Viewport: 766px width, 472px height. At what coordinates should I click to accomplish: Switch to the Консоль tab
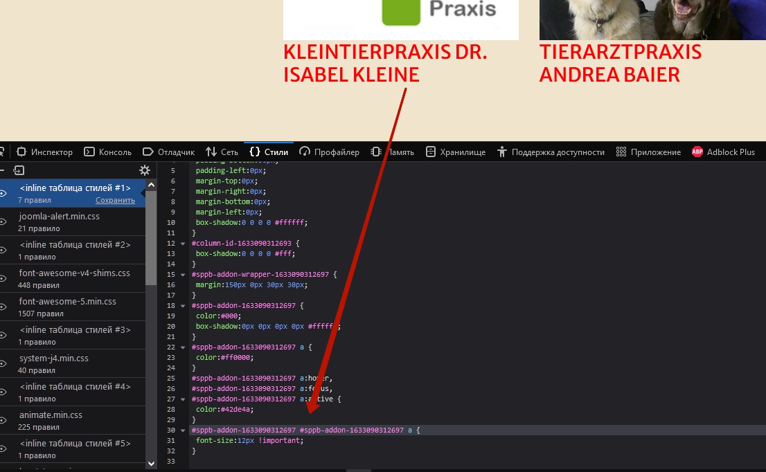[x=108, y=152]
